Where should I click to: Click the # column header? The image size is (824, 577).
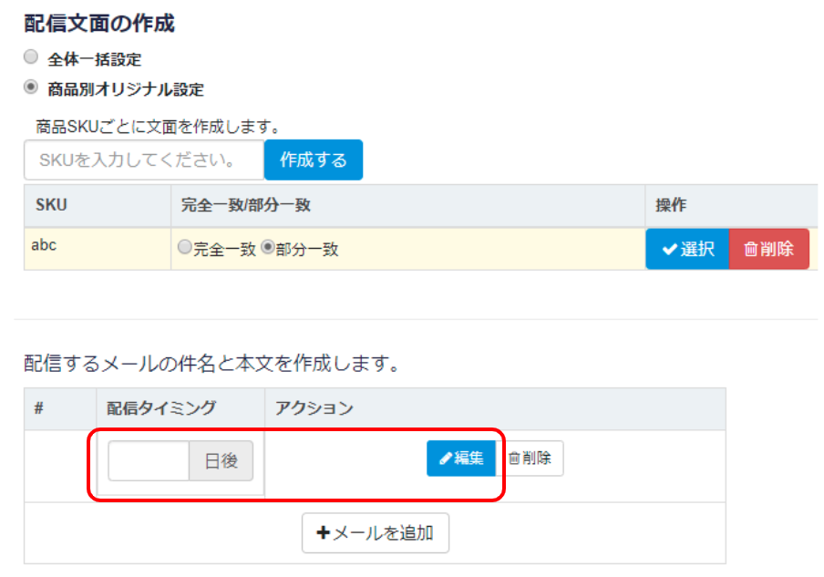click(60, 409)
